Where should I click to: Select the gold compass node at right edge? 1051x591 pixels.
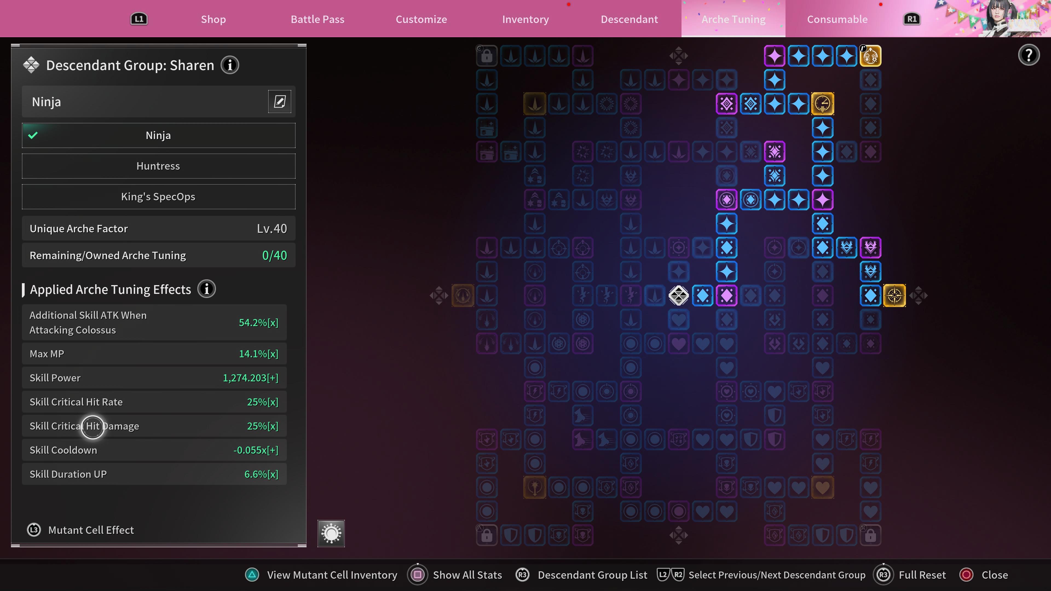point(894,295)
